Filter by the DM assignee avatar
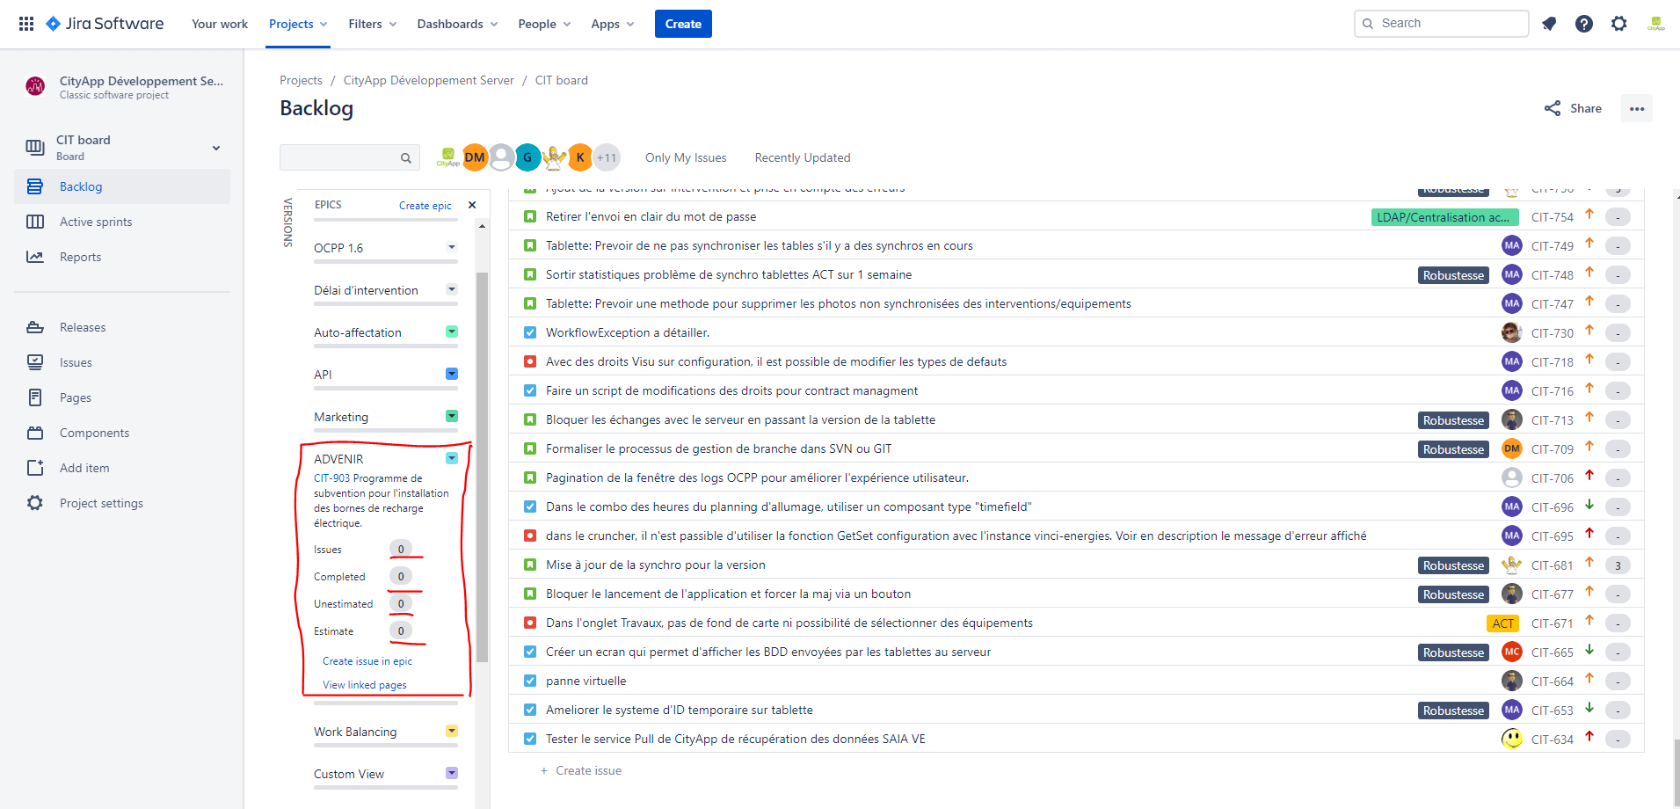 pyautogui.click(x=475, y=157)
